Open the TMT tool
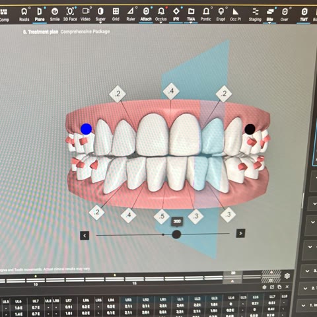 [304, 15]
